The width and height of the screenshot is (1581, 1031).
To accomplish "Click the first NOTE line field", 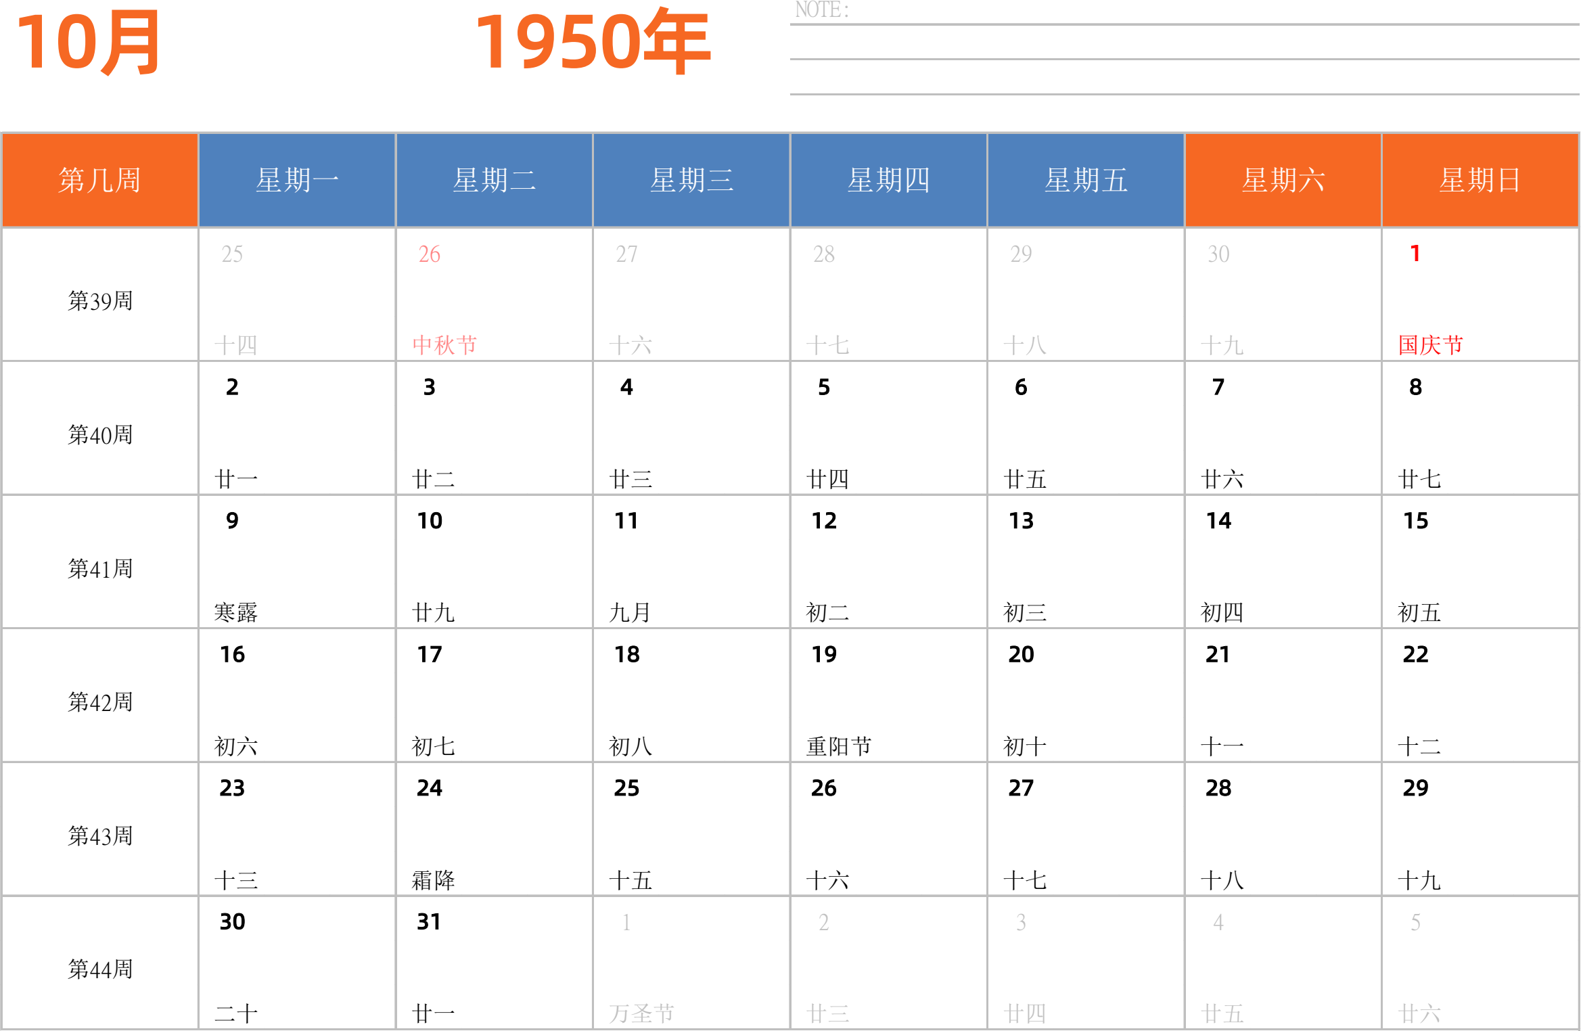I will [1184, 14].
